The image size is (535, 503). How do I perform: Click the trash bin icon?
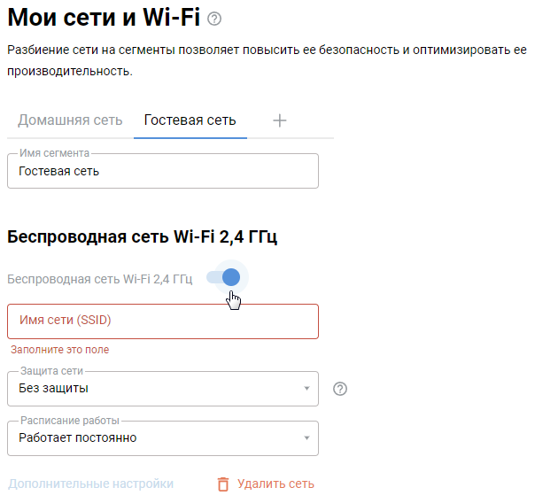(223, 484)
